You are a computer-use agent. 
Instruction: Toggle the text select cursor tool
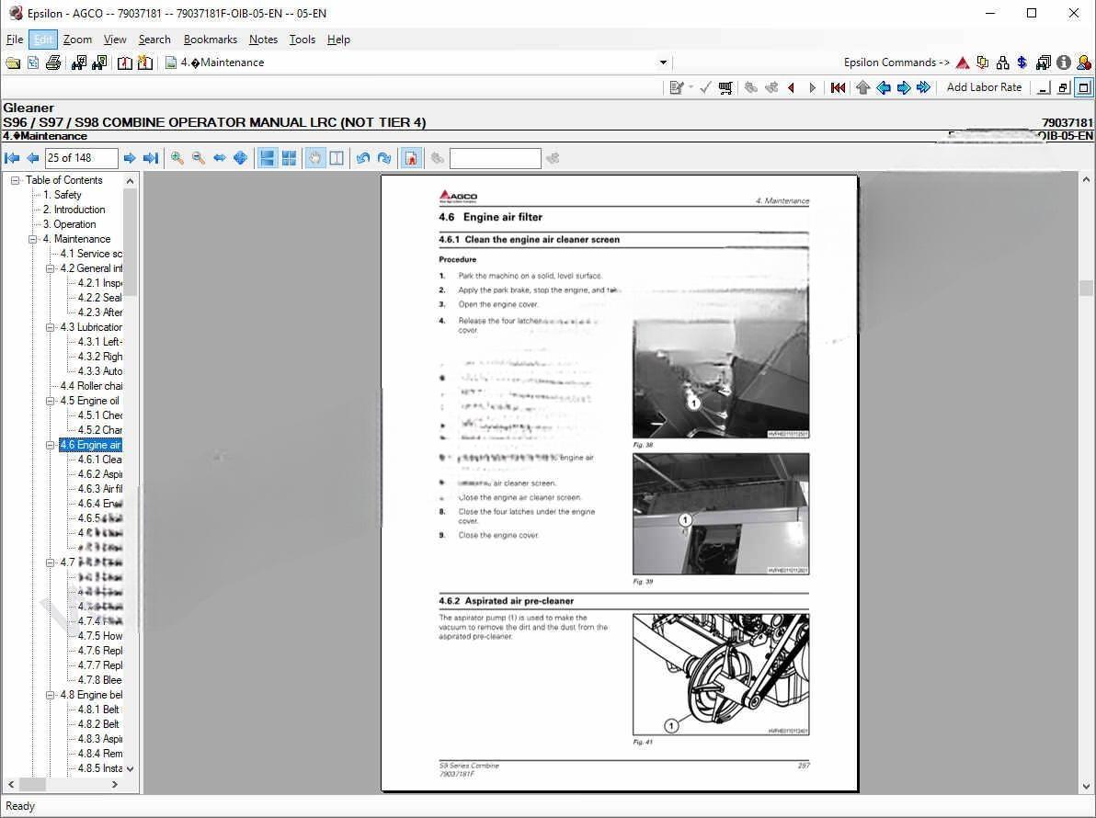pos(337,158)
